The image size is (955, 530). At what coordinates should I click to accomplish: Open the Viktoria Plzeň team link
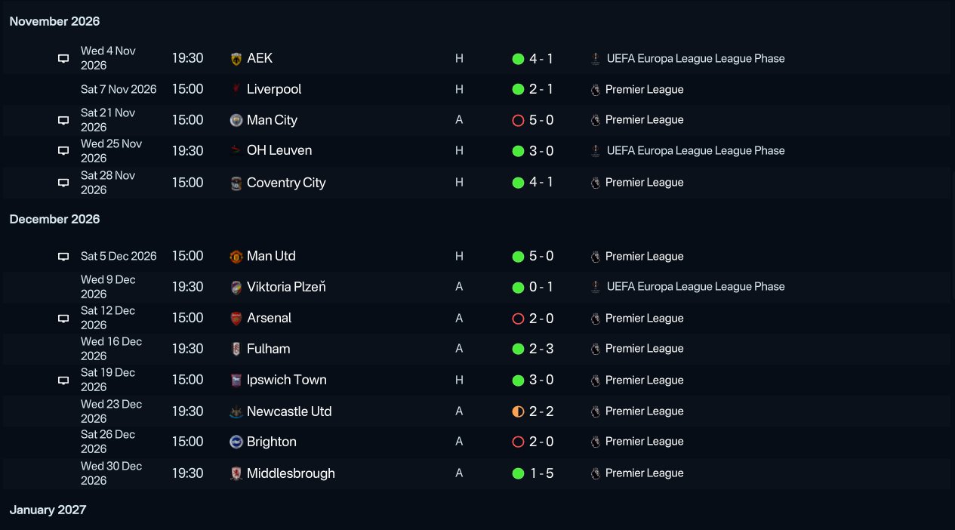(286, 287)
